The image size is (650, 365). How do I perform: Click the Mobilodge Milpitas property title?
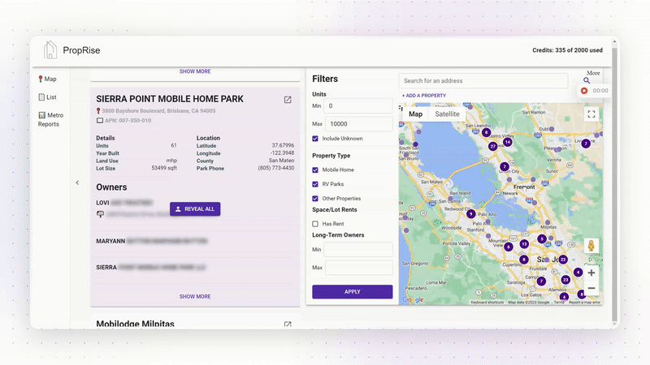tap(135, 324)
